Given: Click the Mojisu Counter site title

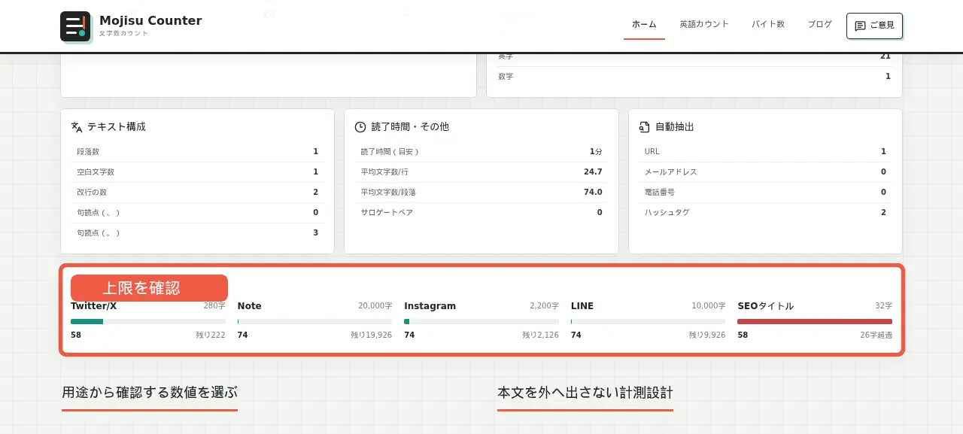Looking at the screenshot, I should click(150, 21).
